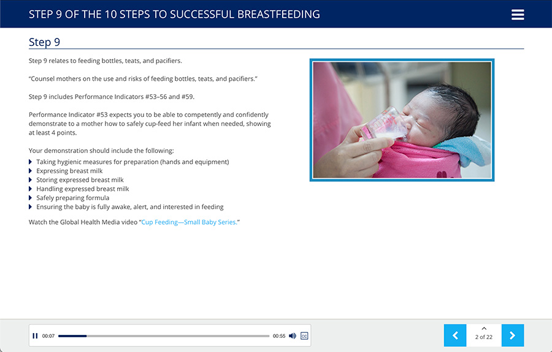Image resolution: width=552 pixels, height=352 pixels.
Task: Click the course title in the top banner
Action: tap(174, 14)
